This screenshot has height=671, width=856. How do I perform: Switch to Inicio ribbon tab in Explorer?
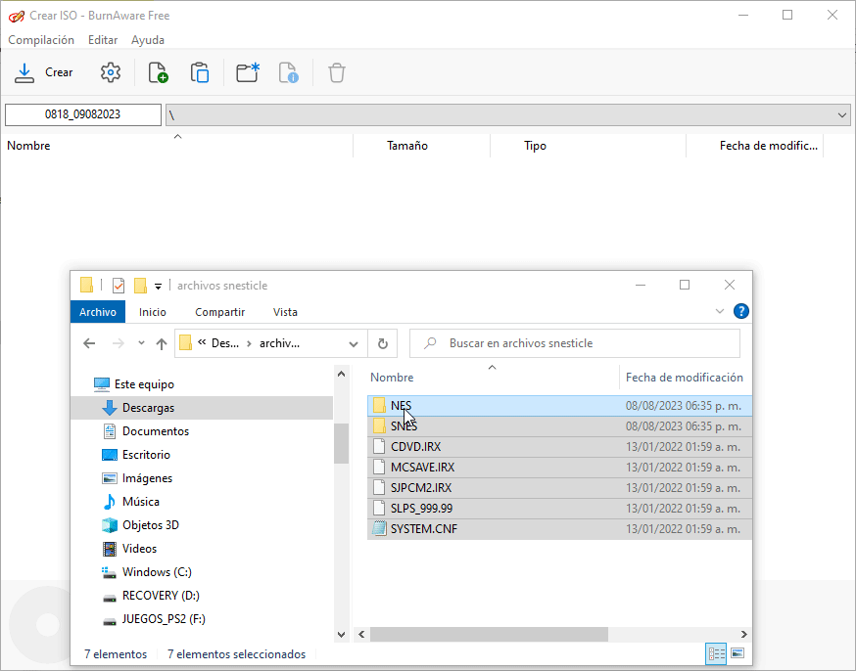click(153, 312)
